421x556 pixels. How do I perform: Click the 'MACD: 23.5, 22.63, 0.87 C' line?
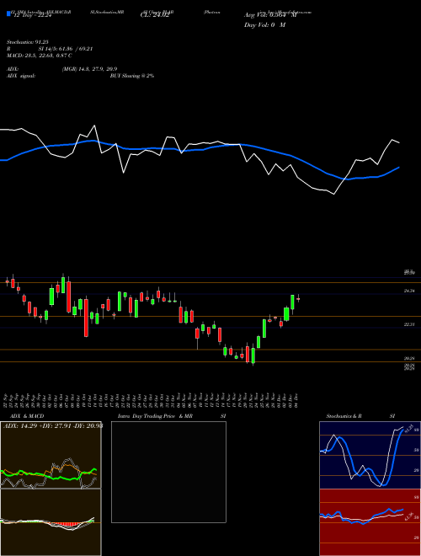tap(40, 56)
